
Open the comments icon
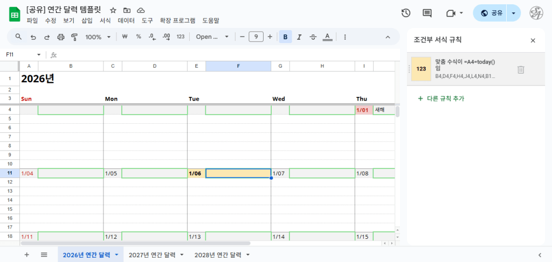[x=427, y=13]
